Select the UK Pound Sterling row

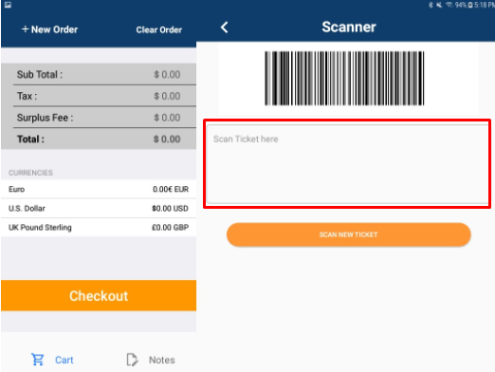click(x=99, y=228)
